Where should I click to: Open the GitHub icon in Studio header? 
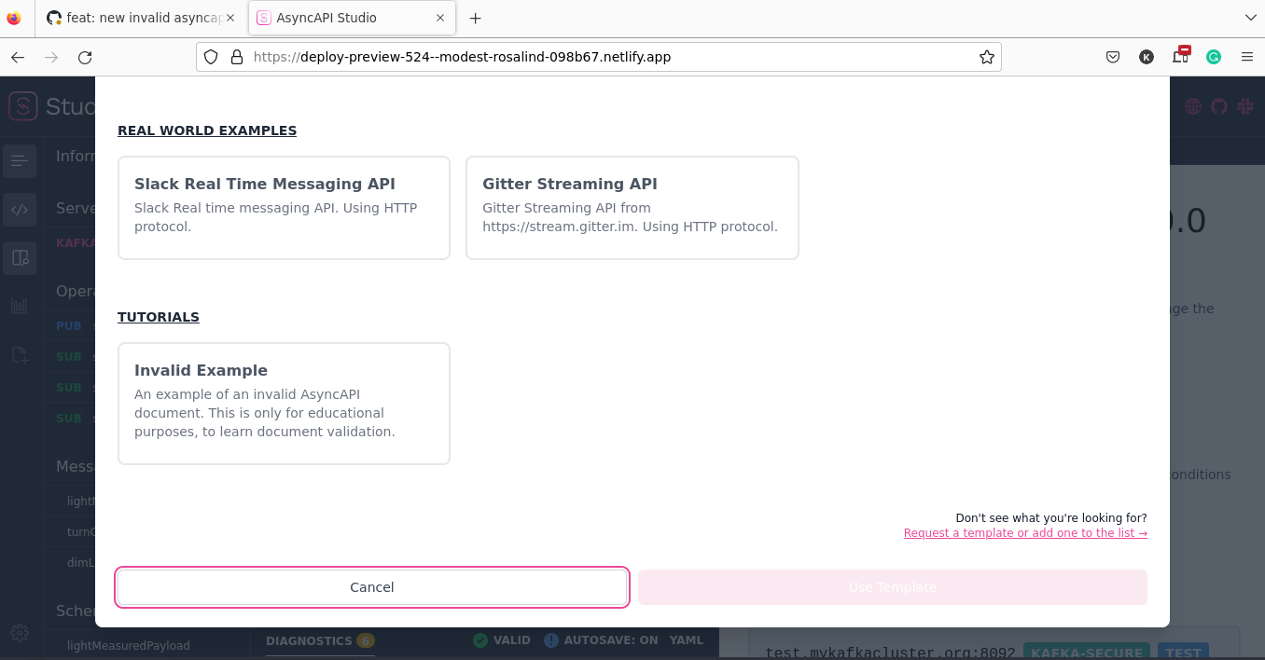[1219, 106]
